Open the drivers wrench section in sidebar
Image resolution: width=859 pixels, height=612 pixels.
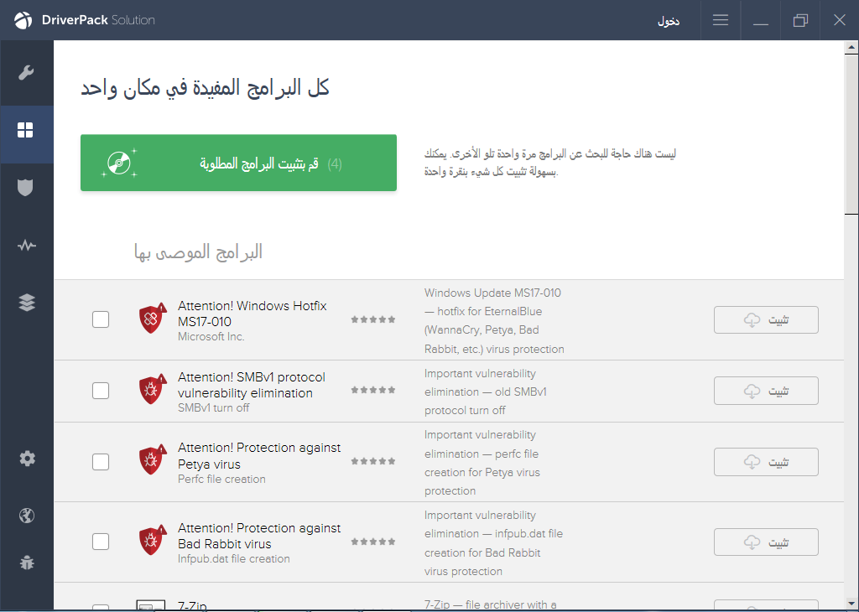[26, 72]
